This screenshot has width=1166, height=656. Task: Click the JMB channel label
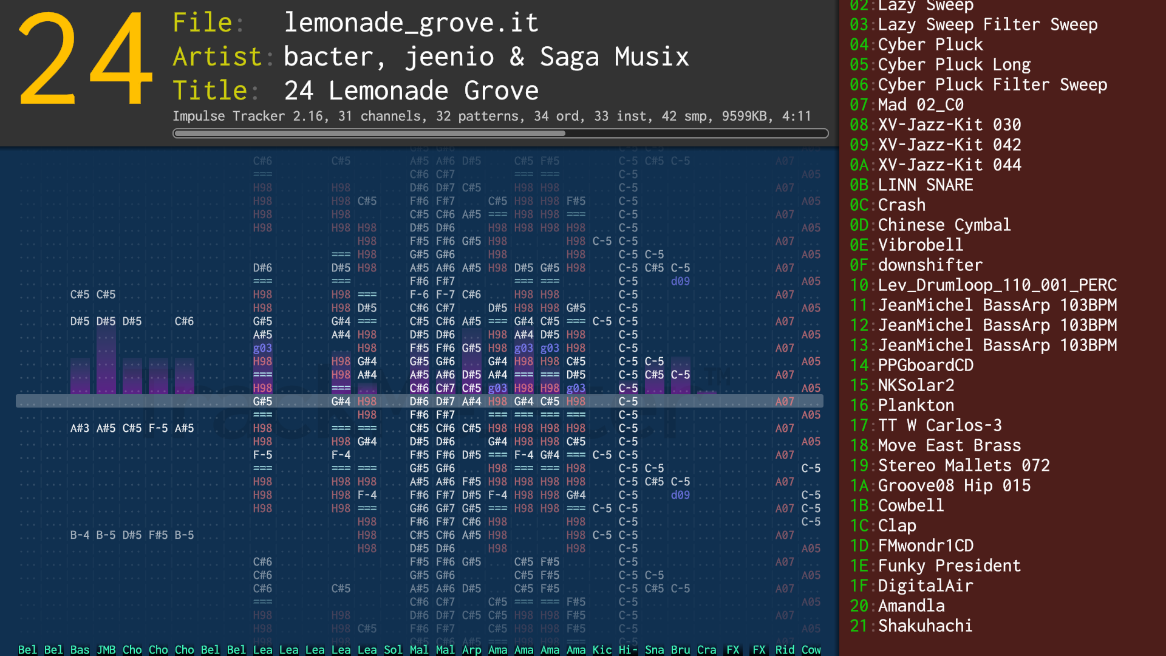tap(106, 649)
